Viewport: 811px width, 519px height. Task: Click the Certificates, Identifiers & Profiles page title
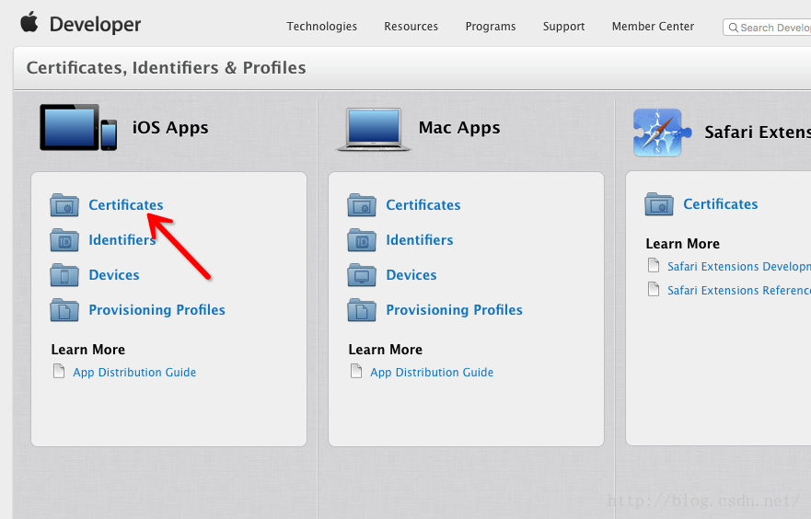[166, 68]
